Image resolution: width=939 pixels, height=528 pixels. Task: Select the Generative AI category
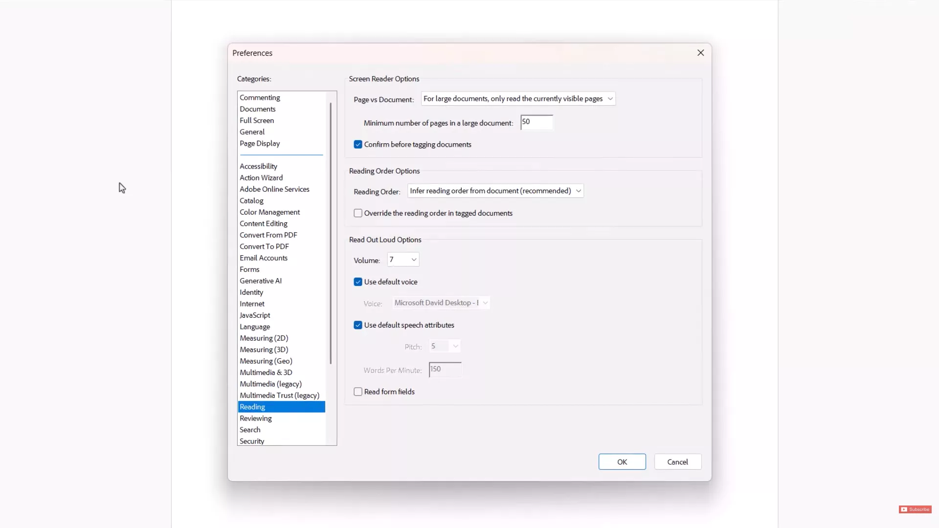click(x=261, y=281)
